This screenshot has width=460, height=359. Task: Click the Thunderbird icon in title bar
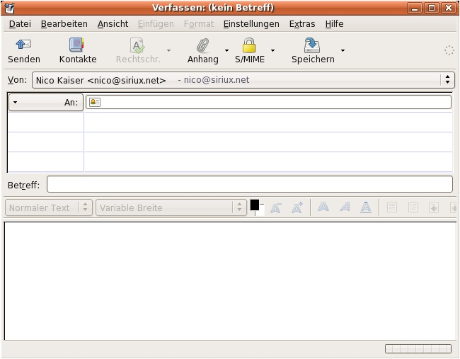tap(9, 8)
